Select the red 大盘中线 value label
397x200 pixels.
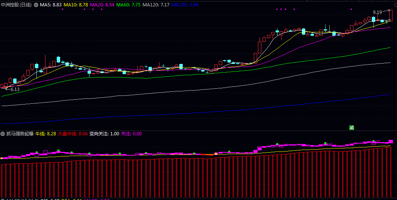click(x=73, y=133)
